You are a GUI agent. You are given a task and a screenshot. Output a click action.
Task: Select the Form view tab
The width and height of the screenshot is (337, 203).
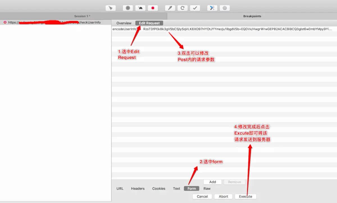point(192,188)
